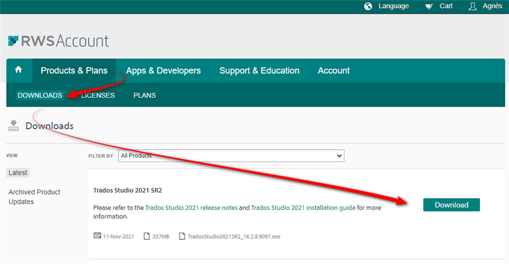This screenshot has height=264, width=509.
Task: Open Trados Studio 2021 installation guide link
Action: pyautogui.click(x=303, y=207)
